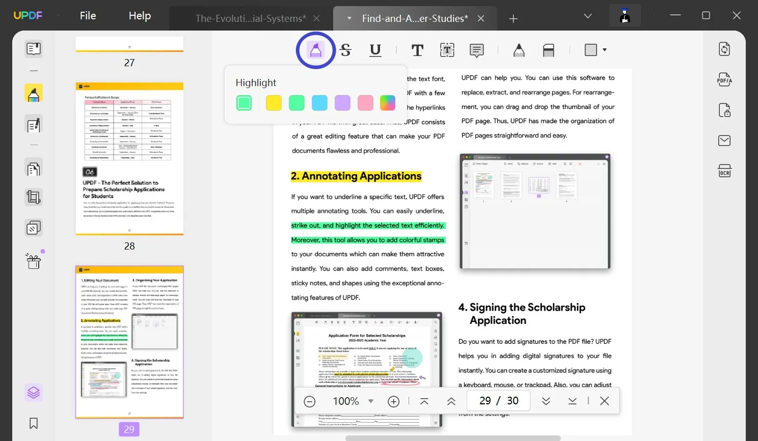Screen dimensions: 758x441
Task: Close the page navigation bar
Action: tap(605, 401)
